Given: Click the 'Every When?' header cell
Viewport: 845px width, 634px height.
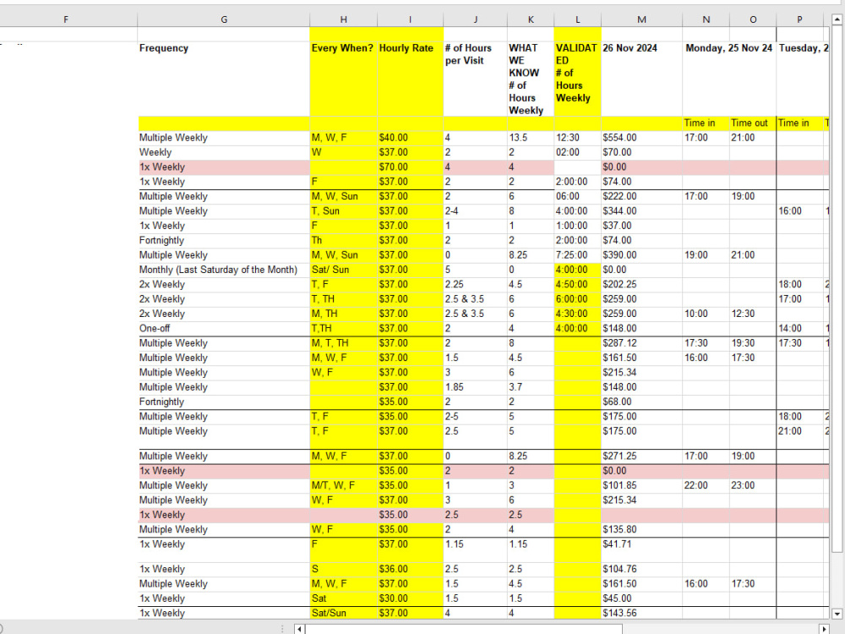Looking at the screenshot, I should click(x=343, y=79).
